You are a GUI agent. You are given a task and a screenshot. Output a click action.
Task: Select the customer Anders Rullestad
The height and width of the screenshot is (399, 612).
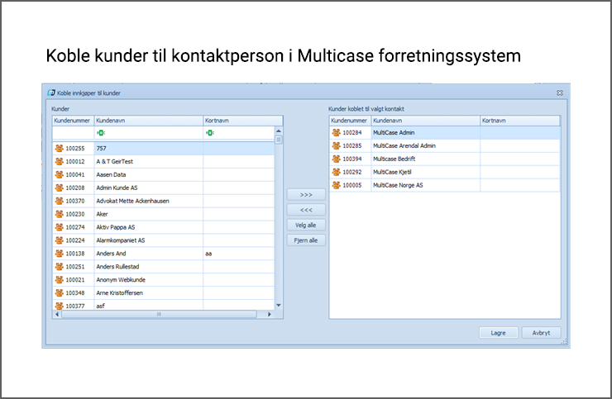click(164, 266)
